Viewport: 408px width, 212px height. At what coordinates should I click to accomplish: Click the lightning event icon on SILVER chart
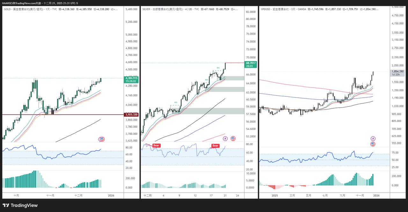[x=225, y=138]
